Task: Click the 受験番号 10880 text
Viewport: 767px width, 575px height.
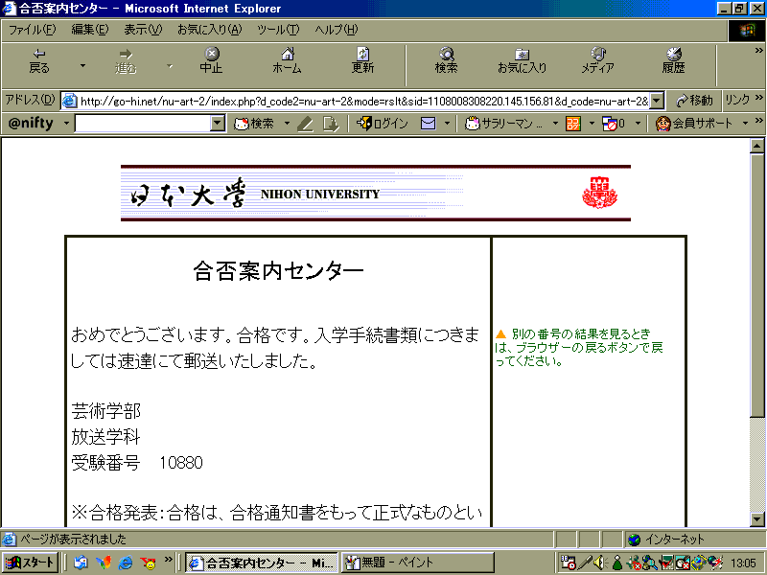Action: pyautogui.click(x=137, y=463)
